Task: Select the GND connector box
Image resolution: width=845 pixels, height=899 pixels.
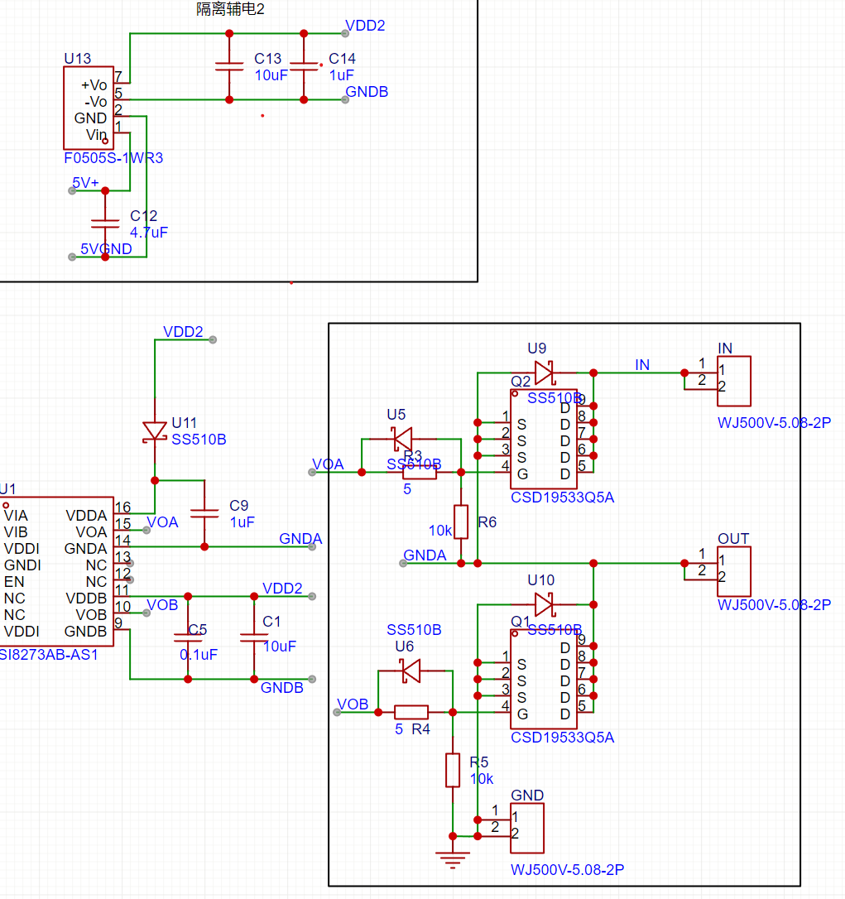Action: click(527, 828)
